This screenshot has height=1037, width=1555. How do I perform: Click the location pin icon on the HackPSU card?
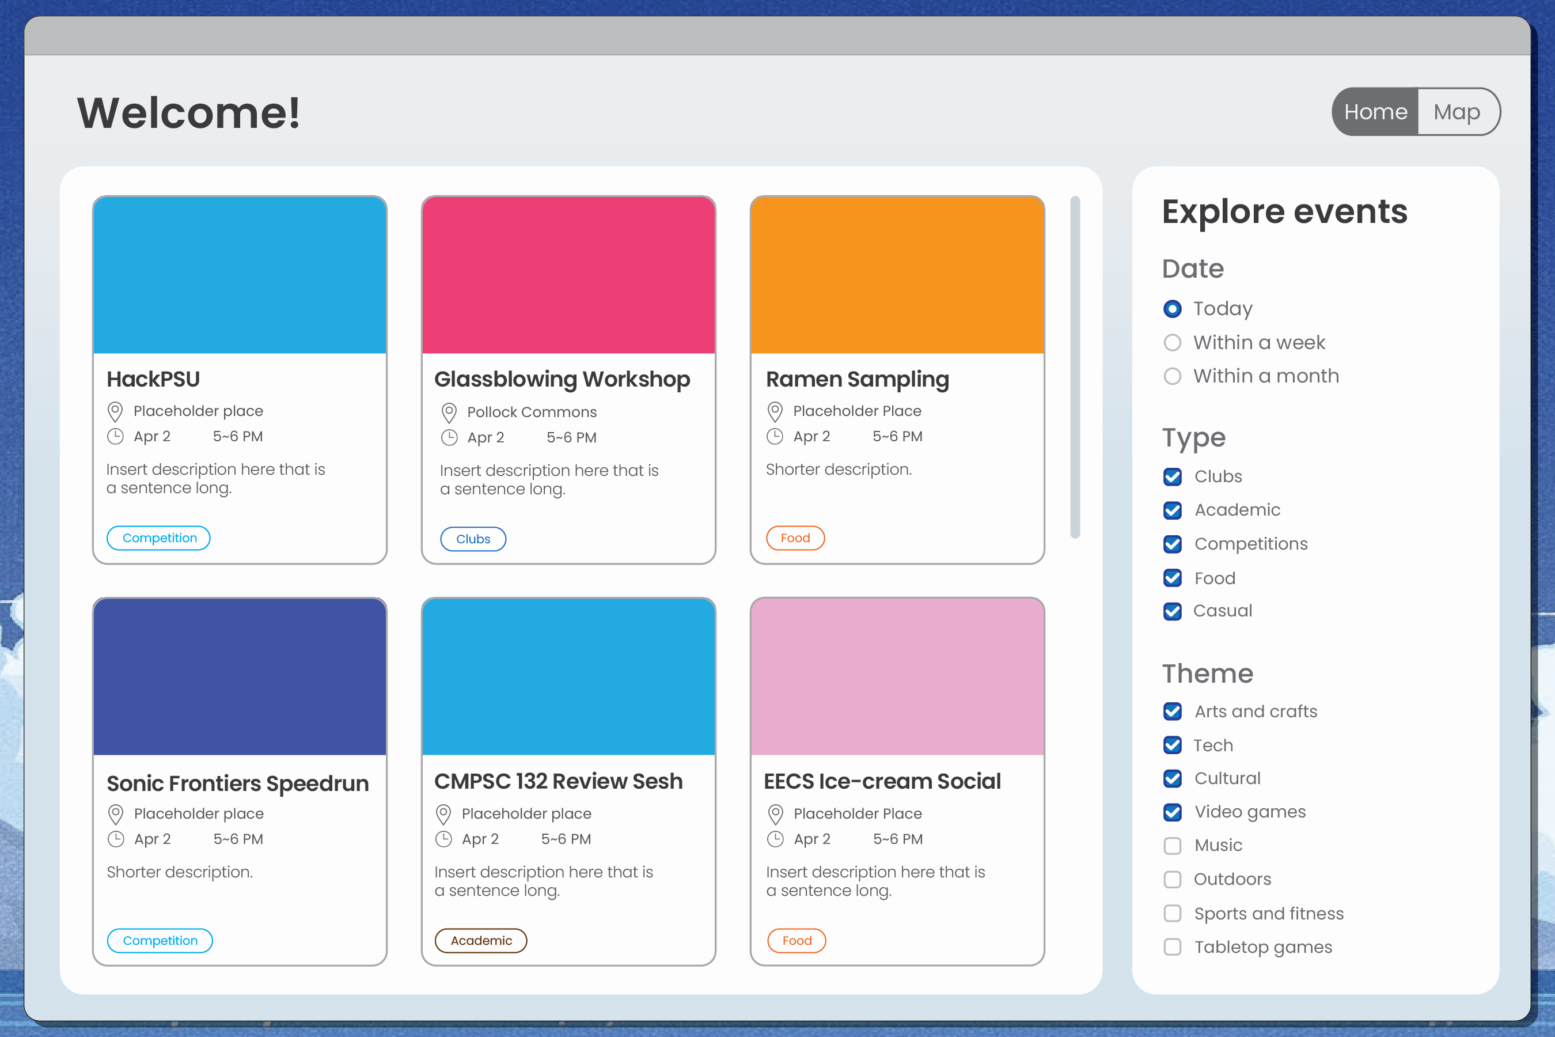coord(115,411)
